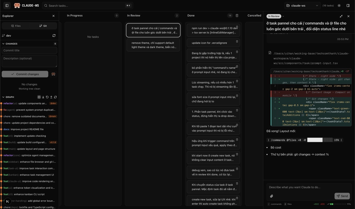Click the git push upload icon in Graph
This screenshot has width=355, height=209.
[x=51, y=97]
